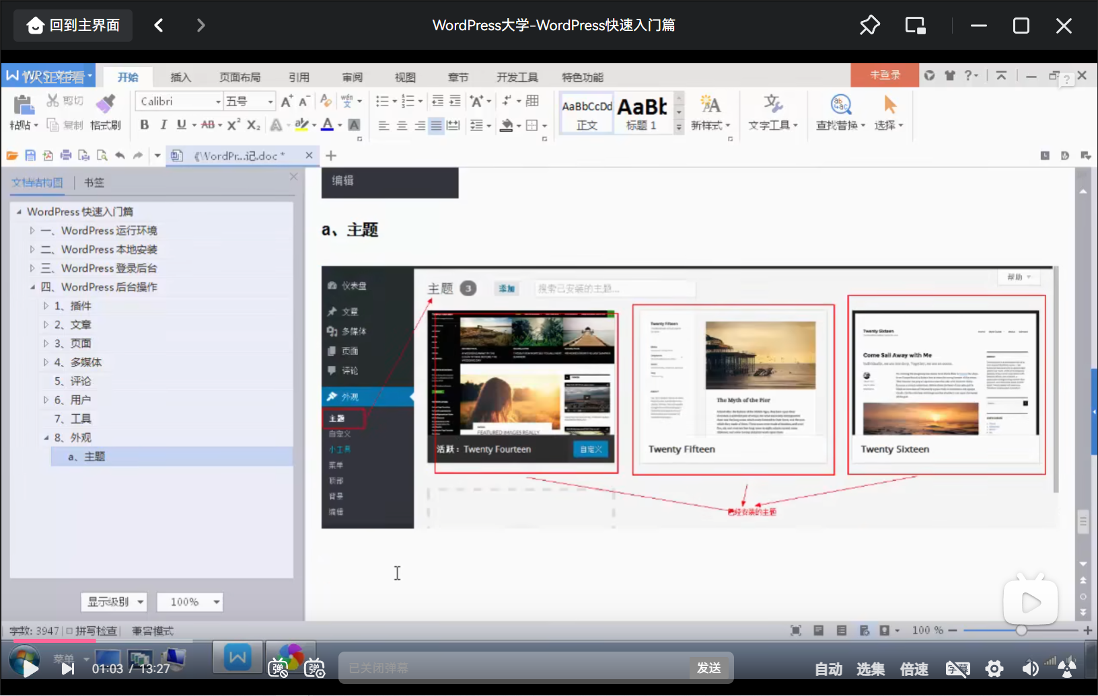Click the text highlight color swatch
This screenshot has width=1098, height=696.
[x=301, y=125]
